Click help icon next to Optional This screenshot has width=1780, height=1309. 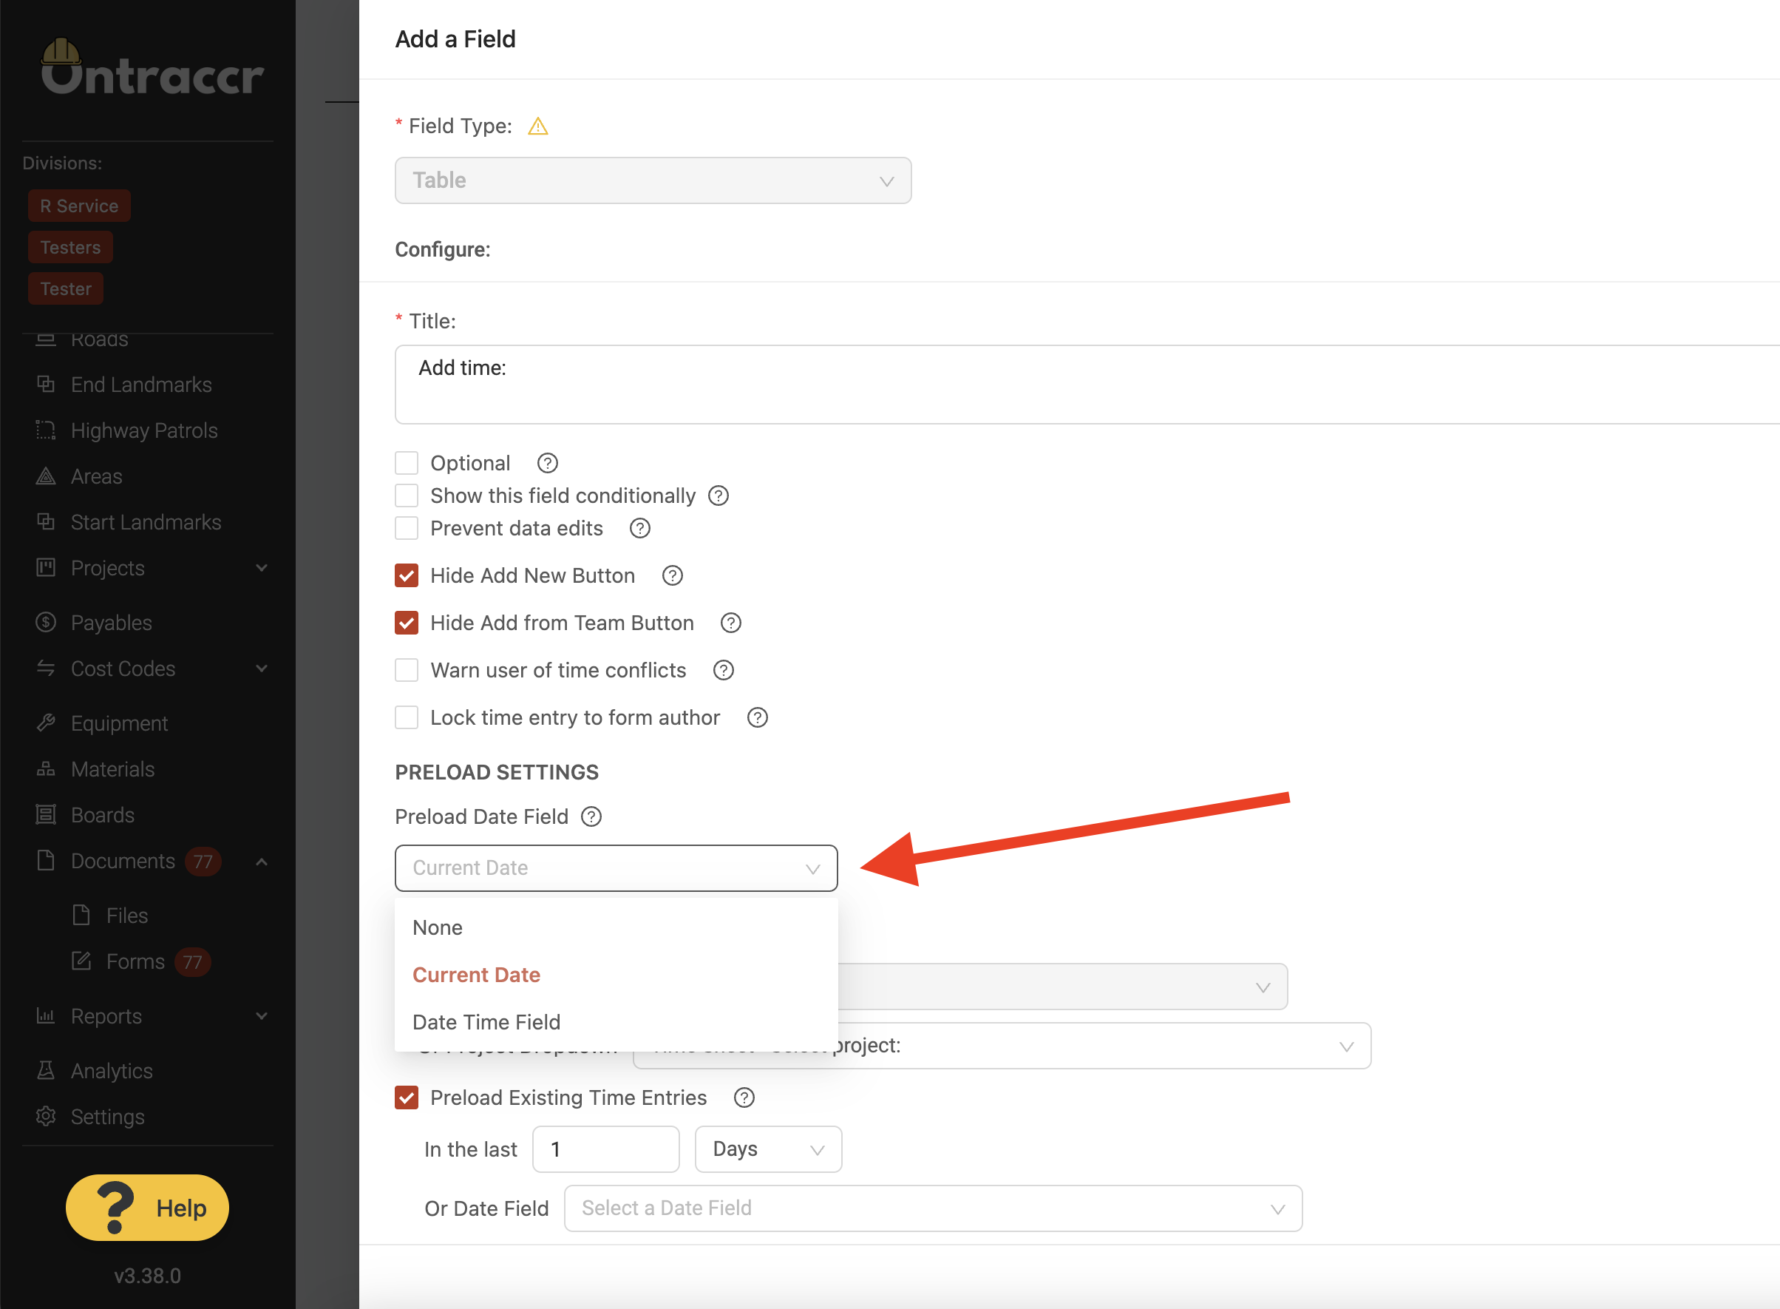click(547, 463)
